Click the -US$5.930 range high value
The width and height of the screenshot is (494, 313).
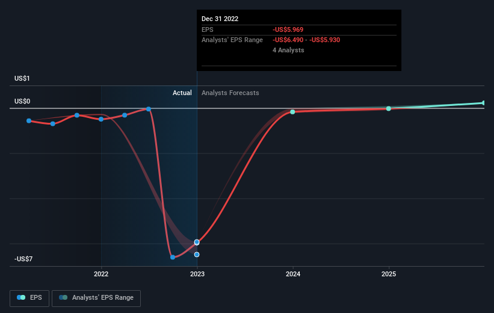325,40
